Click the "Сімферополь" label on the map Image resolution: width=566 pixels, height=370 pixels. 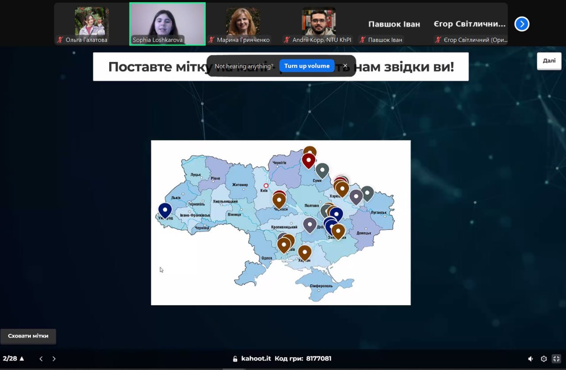[321, 286]
